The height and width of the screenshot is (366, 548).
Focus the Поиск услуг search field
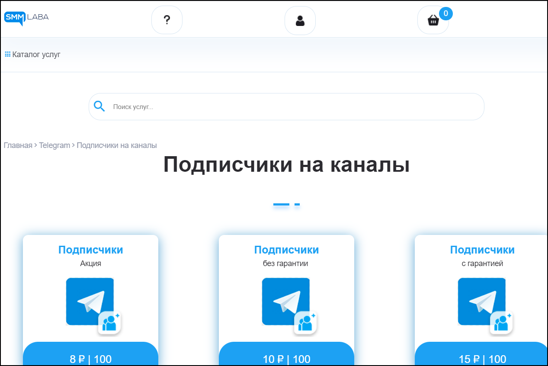click(286, 106)
